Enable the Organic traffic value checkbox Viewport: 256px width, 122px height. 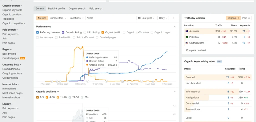tap(124, 32)
